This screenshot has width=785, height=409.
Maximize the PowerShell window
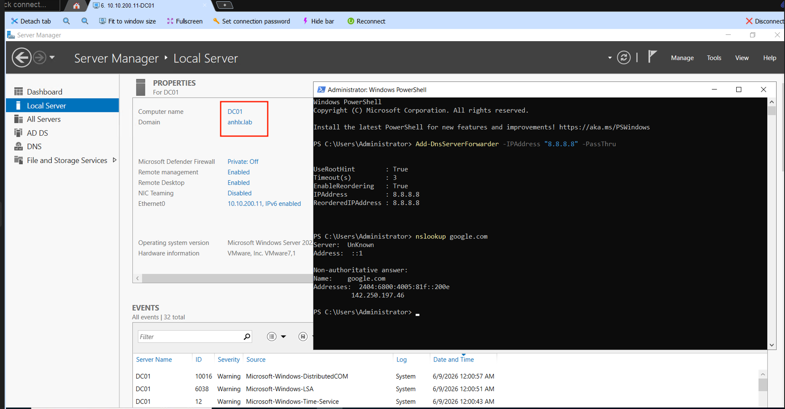[738, 90]
